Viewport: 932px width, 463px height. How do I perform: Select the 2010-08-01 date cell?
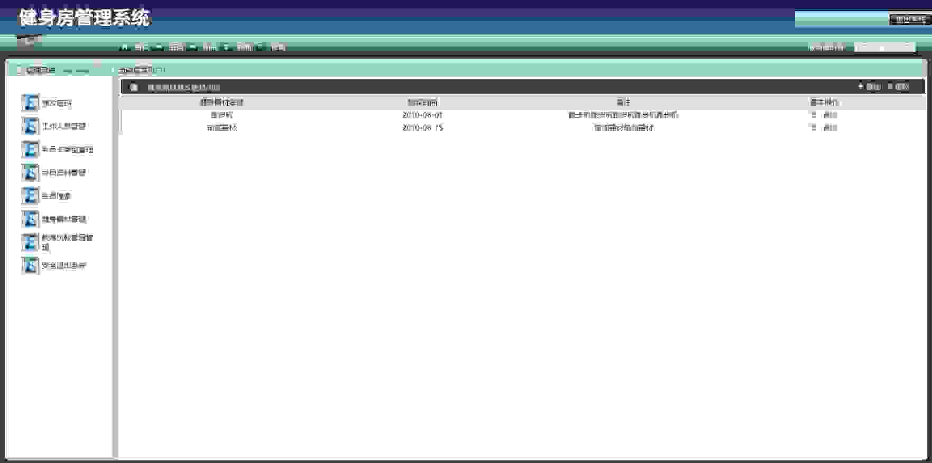(x=422, y=115)
